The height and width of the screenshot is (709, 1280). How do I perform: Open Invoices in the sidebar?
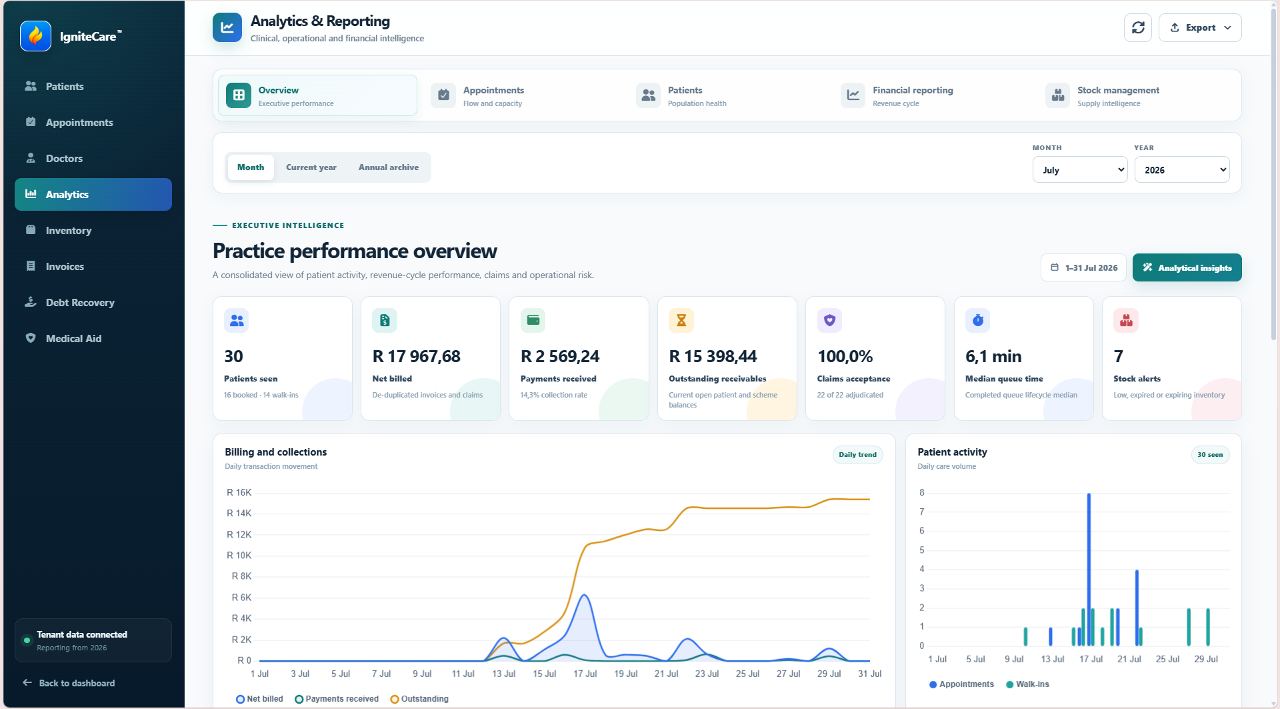coord(93,266)
